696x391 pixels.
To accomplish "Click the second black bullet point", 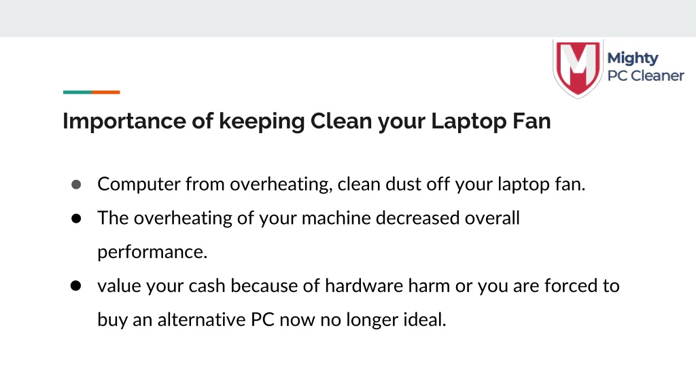I will coord(76,218).
